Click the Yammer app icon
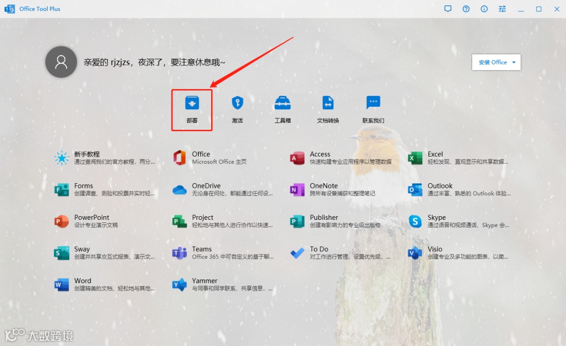The height and width of the screenshot is (346, 566). 179,285
